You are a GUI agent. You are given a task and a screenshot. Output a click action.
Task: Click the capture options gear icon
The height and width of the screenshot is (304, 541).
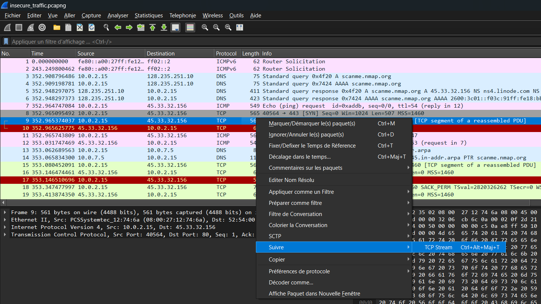tap(42, 27)
